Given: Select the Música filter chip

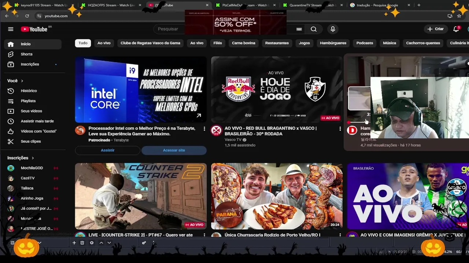Looking at the screenshot, I should click(389, 43).
